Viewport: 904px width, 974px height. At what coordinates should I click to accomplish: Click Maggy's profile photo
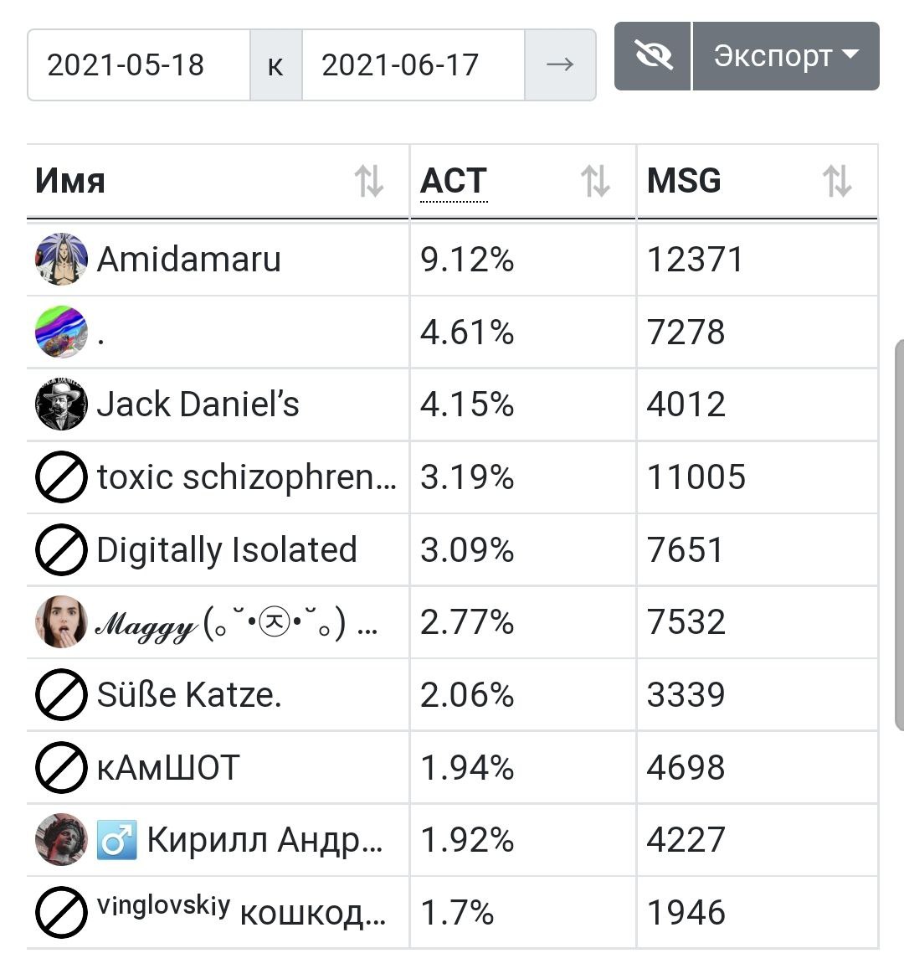[x=61, y=621]
